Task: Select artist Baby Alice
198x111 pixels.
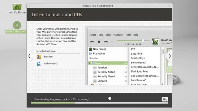Action: coord(136,54)
